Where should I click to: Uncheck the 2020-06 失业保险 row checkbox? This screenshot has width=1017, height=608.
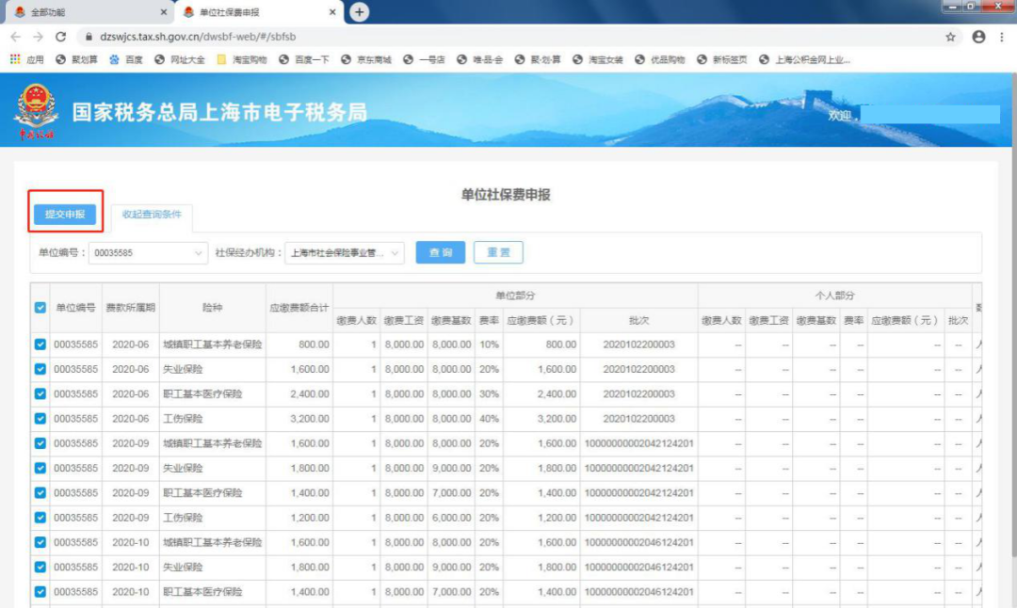(x=40, y=369)
